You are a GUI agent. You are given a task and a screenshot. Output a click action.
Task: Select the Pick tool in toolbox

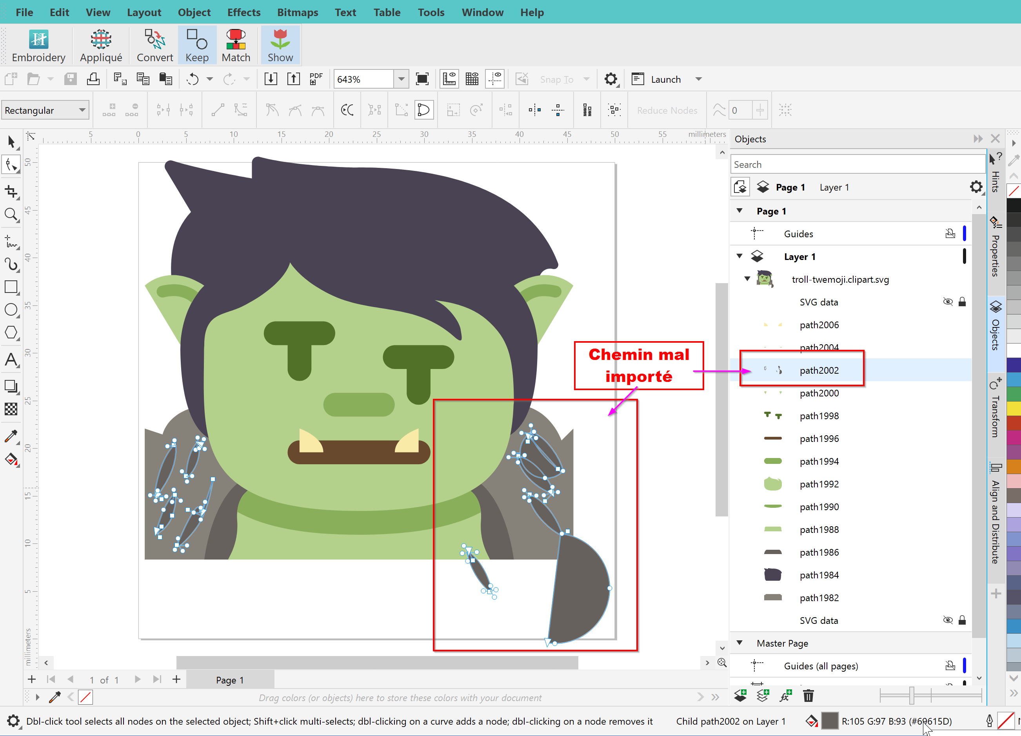click(x=11, y=142)
